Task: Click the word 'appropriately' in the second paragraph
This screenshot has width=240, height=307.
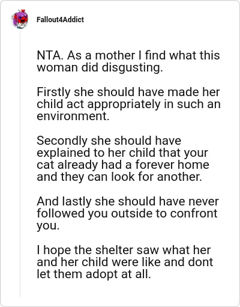Action: point(124,104)
